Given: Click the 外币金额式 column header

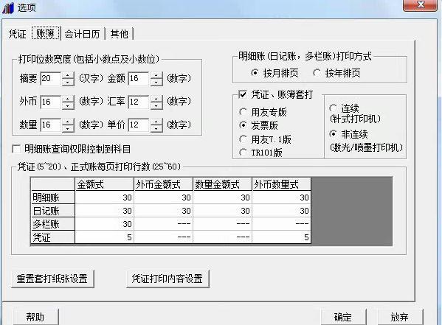Looking at the screenshot, I should pos(164,184).
